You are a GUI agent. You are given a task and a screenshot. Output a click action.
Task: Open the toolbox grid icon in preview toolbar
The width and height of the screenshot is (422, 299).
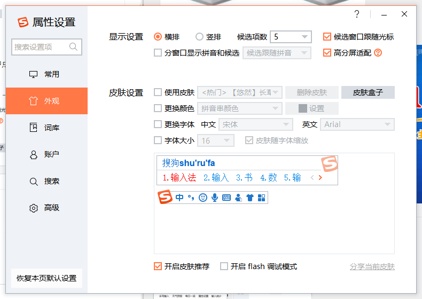tap(262, 198)
